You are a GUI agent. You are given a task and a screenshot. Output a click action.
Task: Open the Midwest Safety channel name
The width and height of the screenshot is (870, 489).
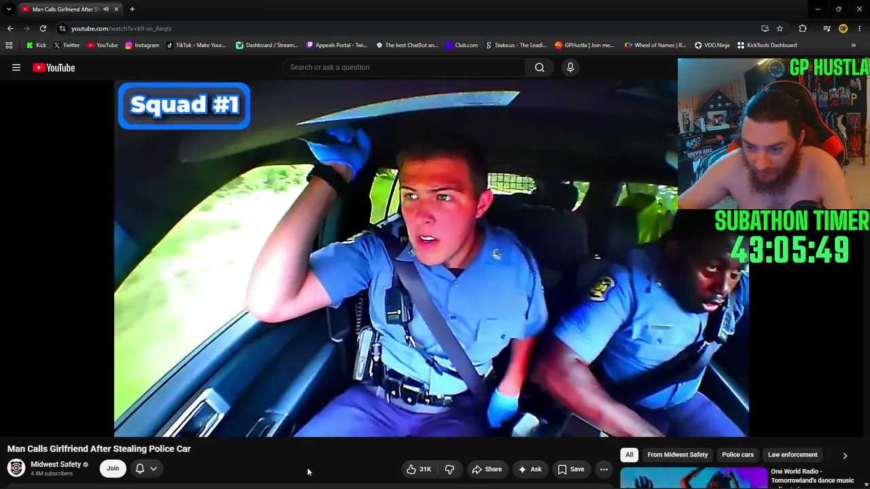[56, 465]
